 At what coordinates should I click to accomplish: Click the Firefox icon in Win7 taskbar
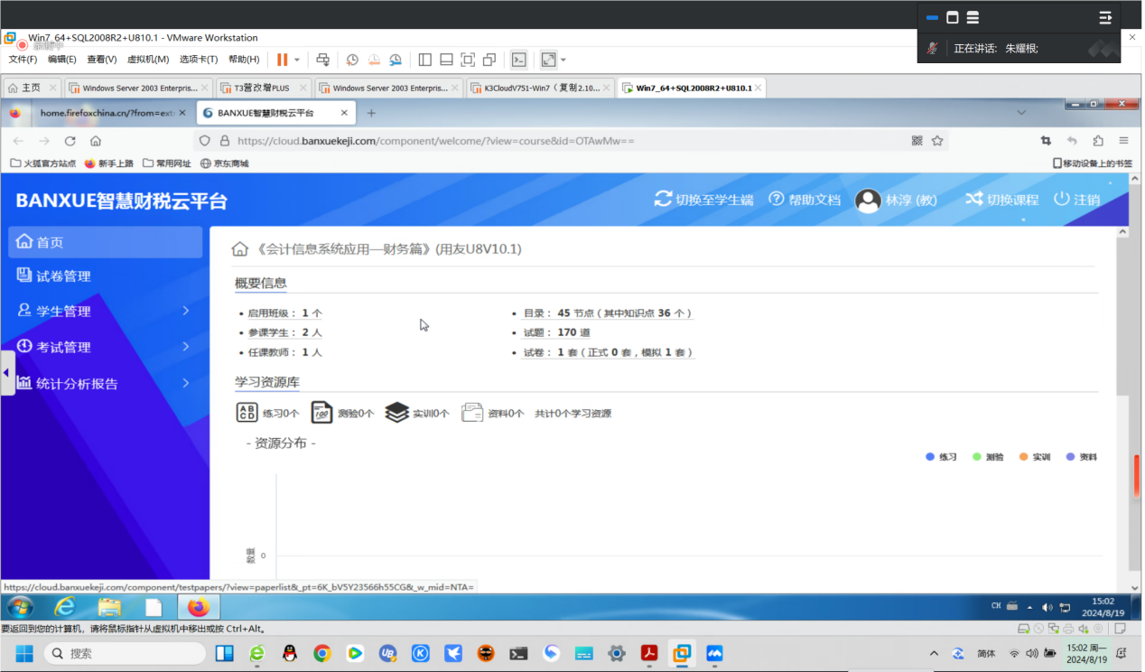tap(198, 607)
